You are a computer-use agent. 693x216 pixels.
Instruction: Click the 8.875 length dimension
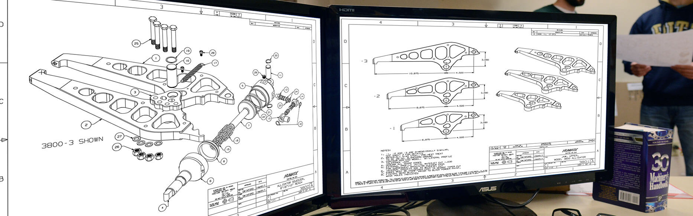(x=420, y=107)
